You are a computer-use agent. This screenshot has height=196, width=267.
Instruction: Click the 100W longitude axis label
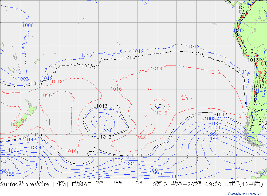pos(196,182)
